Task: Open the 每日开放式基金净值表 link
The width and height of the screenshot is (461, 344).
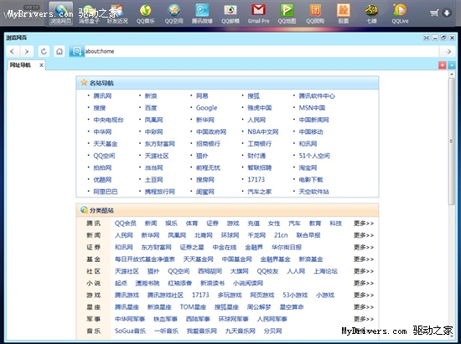Action: pos(145,259)
